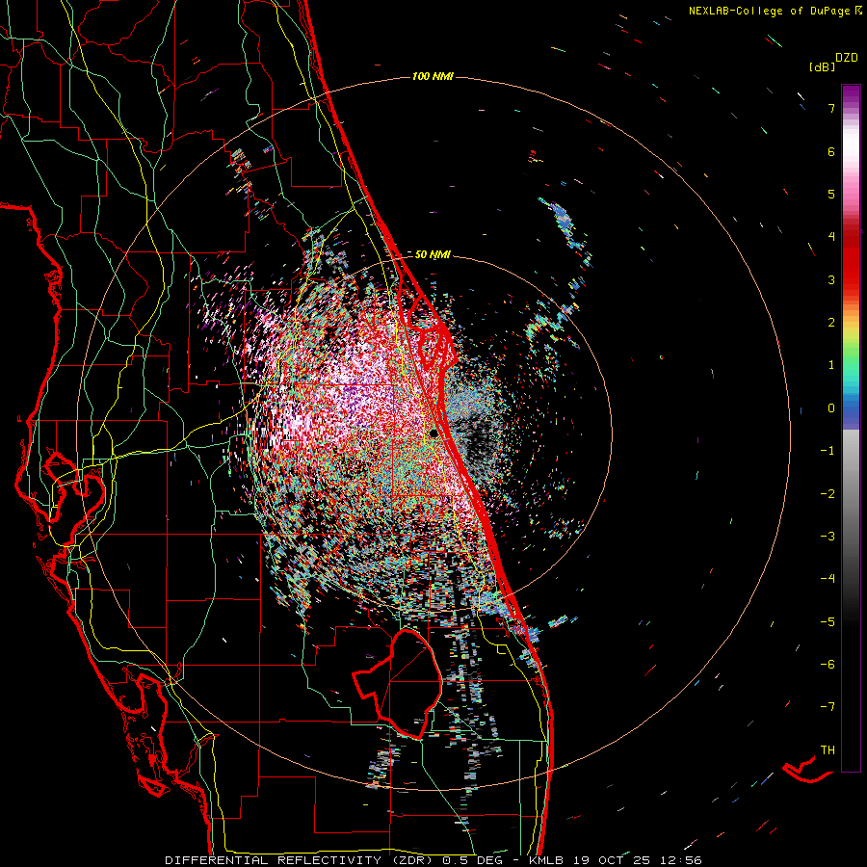This screenshot has height=867, width=867.
Task: Click the -5 value on color scale
Action: [828, 621]
